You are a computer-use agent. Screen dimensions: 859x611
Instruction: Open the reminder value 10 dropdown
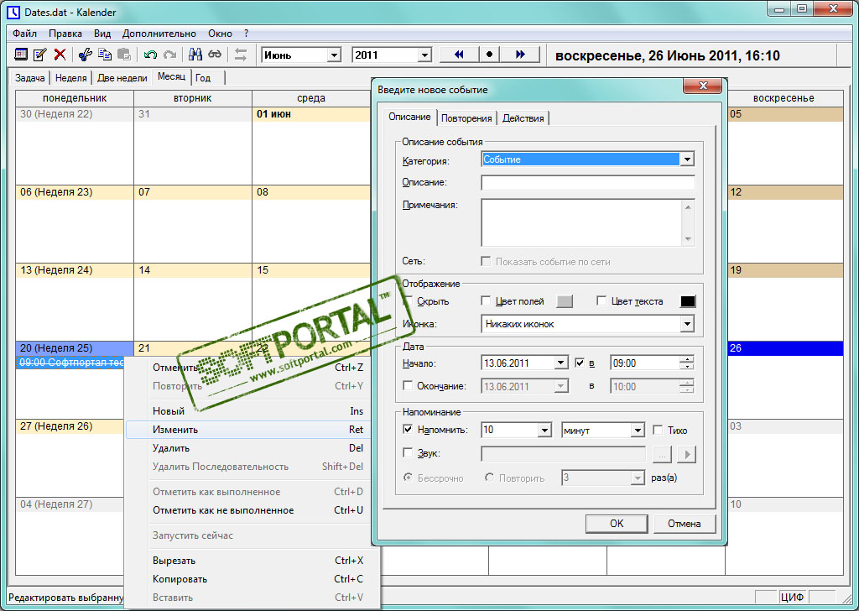pyautogui.click(x=544, y=431)
